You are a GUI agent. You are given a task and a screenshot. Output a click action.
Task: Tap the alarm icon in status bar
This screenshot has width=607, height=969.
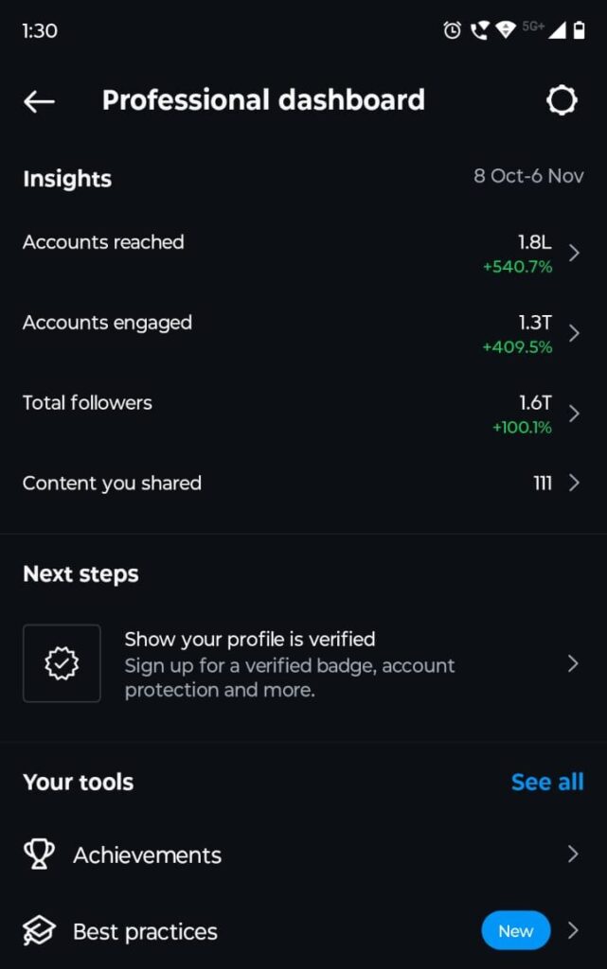pyautogui.click(x=453, y=30)
